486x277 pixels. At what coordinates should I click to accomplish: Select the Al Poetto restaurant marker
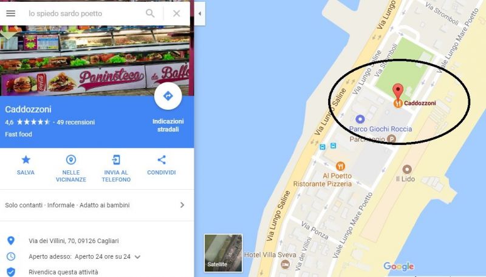point(340,166)
